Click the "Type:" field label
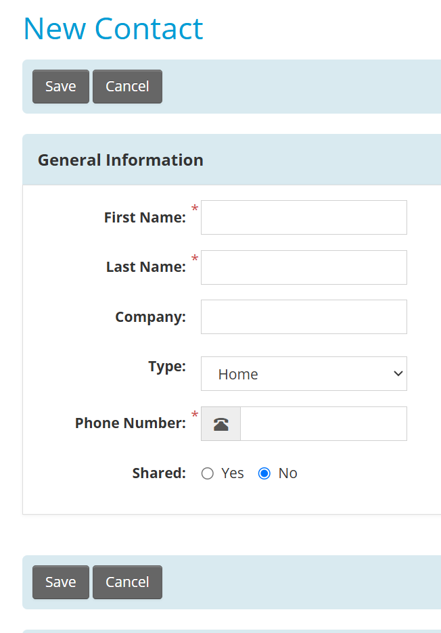 (x=167, y=367)
